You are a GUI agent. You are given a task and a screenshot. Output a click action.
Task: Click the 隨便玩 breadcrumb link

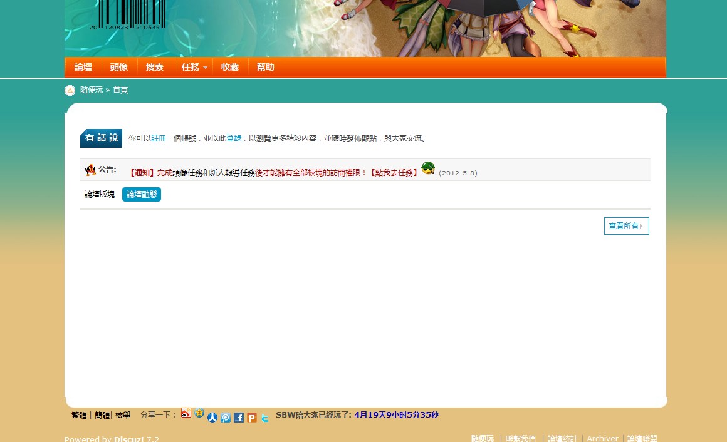(92, 90)
